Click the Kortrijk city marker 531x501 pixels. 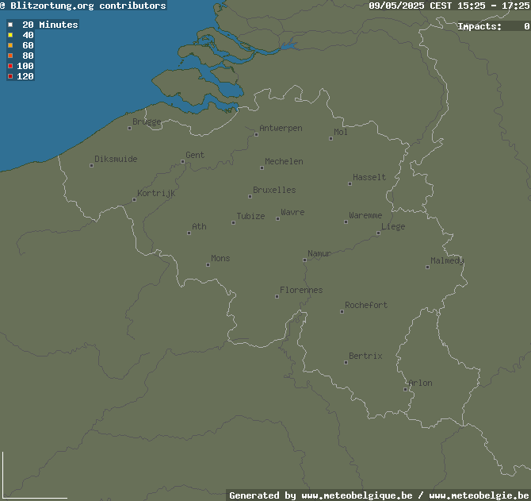coord(135,200)
